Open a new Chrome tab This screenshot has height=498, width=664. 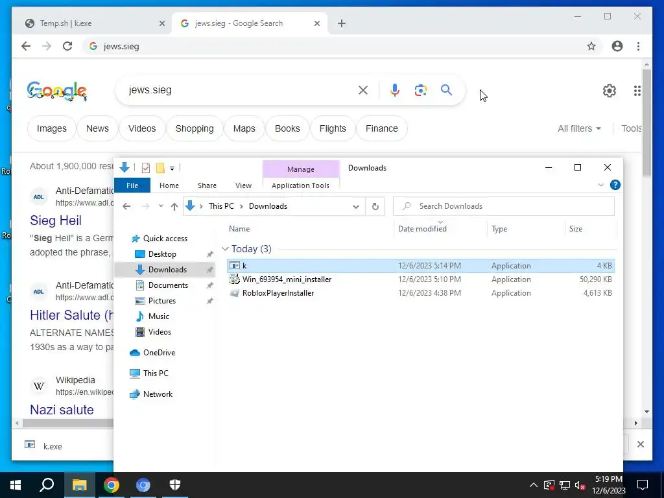coord(342,23)
